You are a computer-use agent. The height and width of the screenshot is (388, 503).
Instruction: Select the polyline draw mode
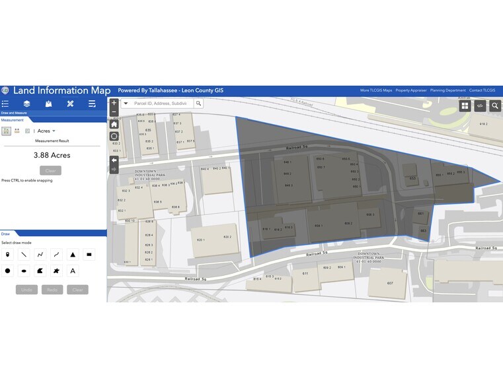pyautogui.click(x=40, y=254)
